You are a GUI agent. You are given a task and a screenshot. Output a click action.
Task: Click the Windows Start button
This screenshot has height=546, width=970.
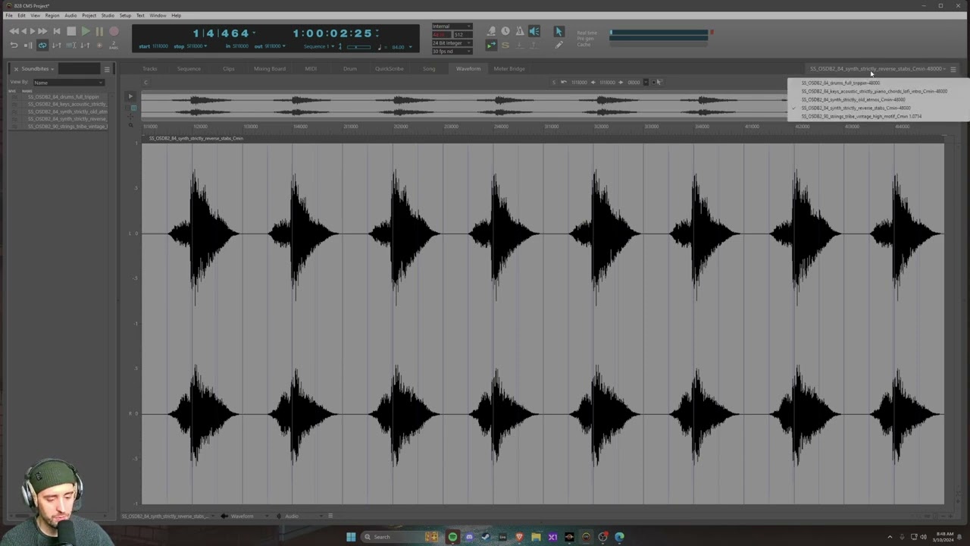pyautogui.click(x=351, y=537)
